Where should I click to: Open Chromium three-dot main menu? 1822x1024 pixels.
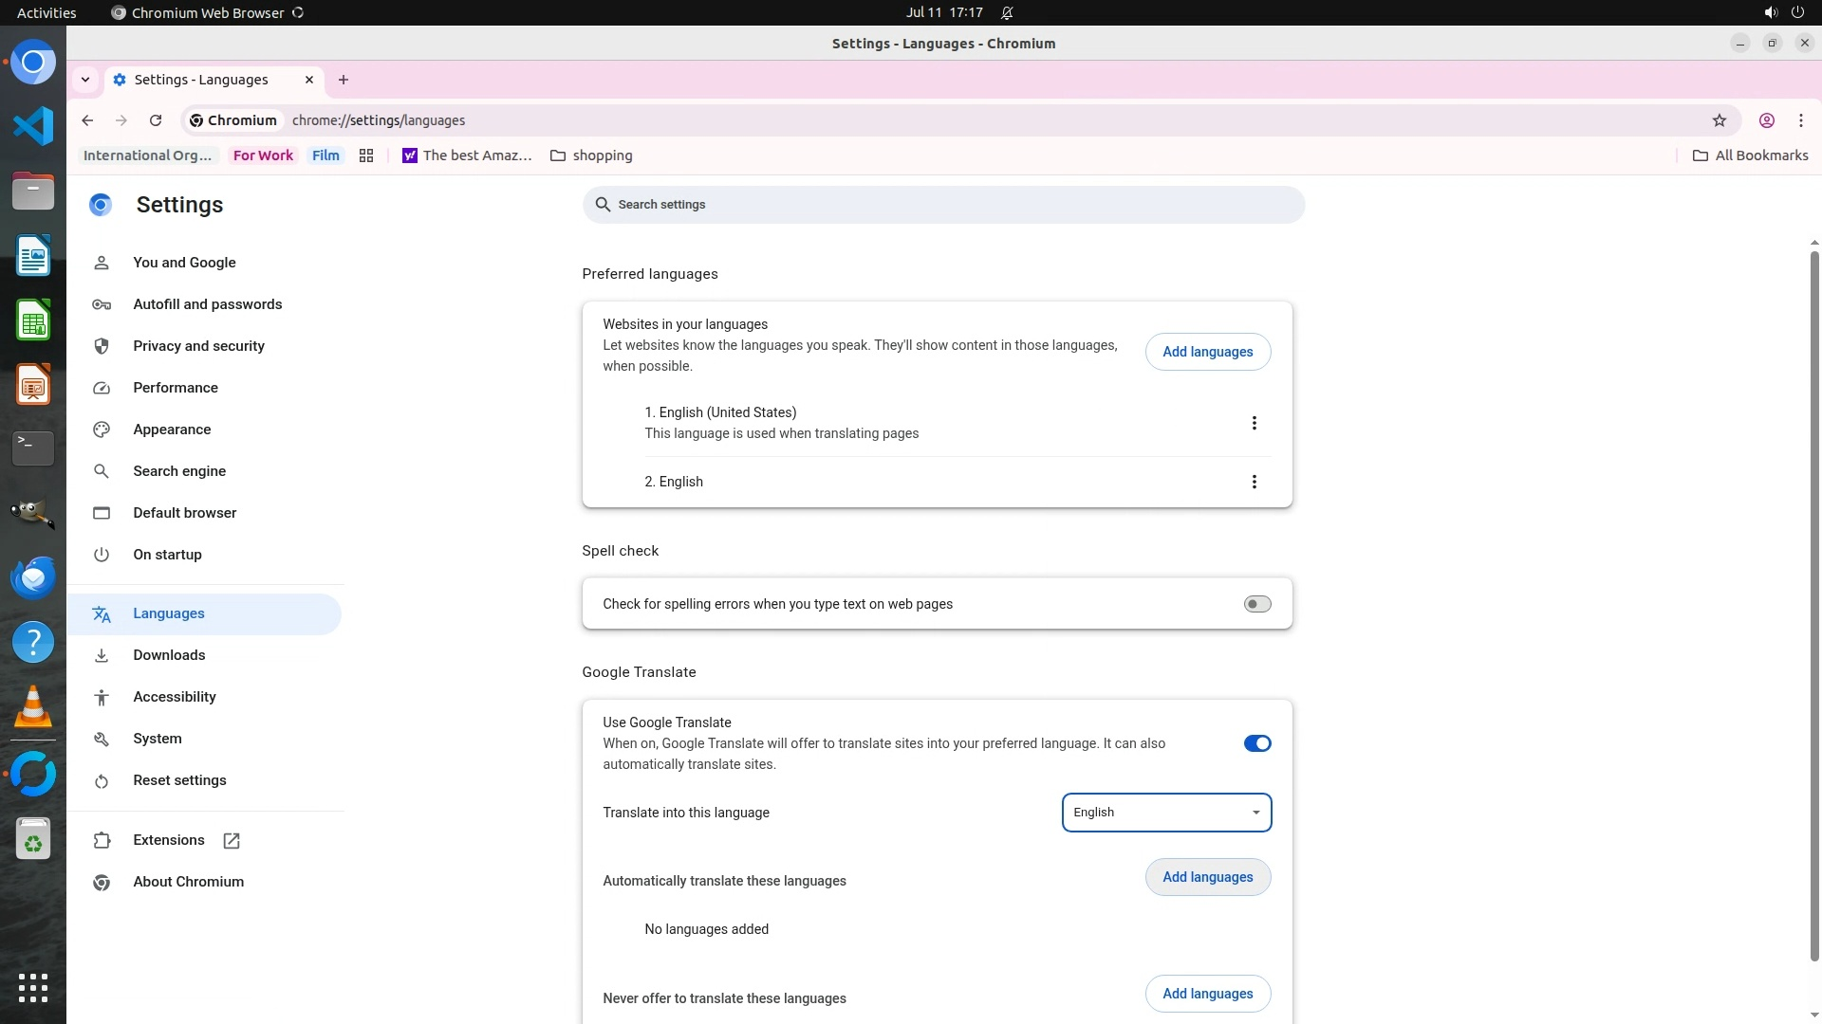[1800, 120]
